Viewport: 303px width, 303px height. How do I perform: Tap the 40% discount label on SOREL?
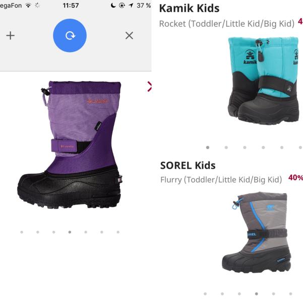click(295, 178)
